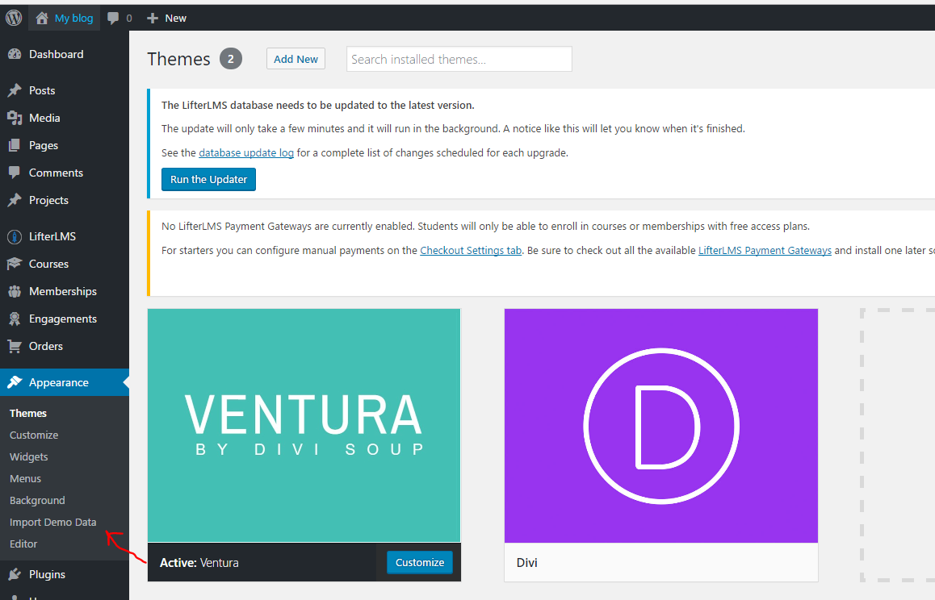This screenshot has height=600, width=935.
Task: Click the Dashboard gauge icon
Action: point(15,54)
